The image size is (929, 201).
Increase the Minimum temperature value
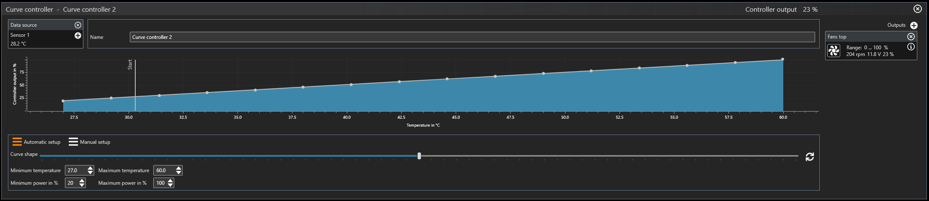90,168
